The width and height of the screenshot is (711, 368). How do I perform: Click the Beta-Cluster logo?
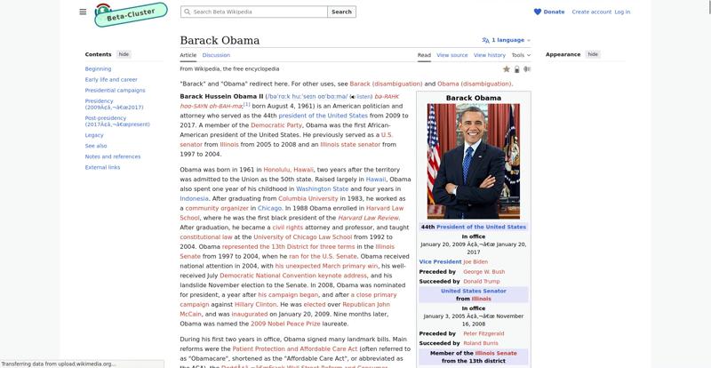pyautogui.click(x=120, y=13)
